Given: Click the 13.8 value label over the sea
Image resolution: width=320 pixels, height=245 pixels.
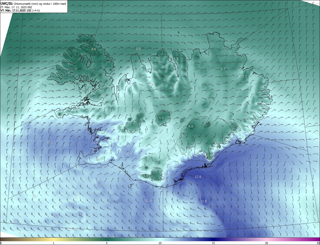Looking at the screenshot, I should click(x=203, y=201).
